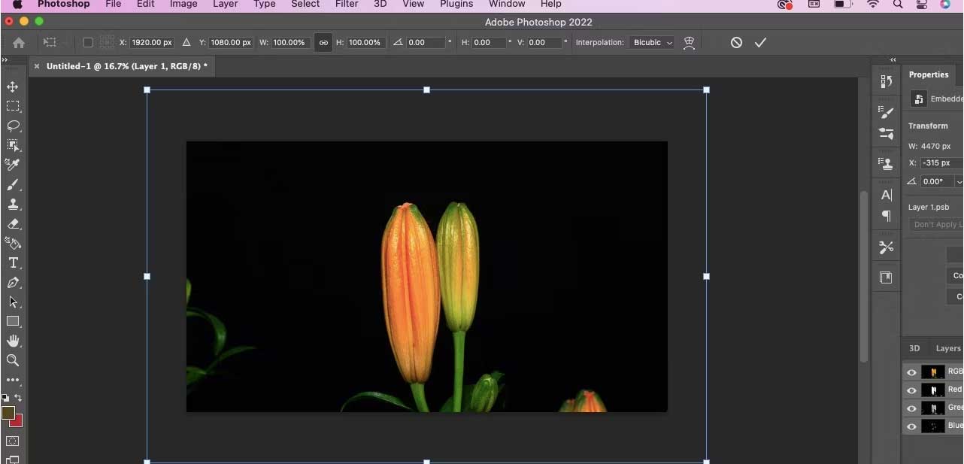Select the Horizontal Type tool

12,262
